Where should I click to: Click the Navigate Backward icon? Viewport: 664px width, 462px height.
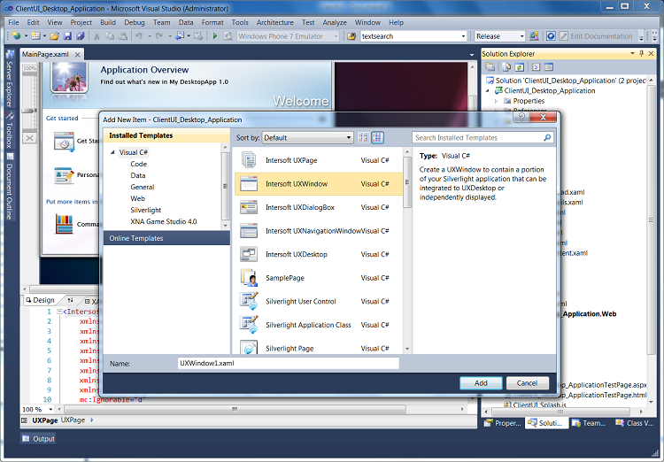click(180, 36)
